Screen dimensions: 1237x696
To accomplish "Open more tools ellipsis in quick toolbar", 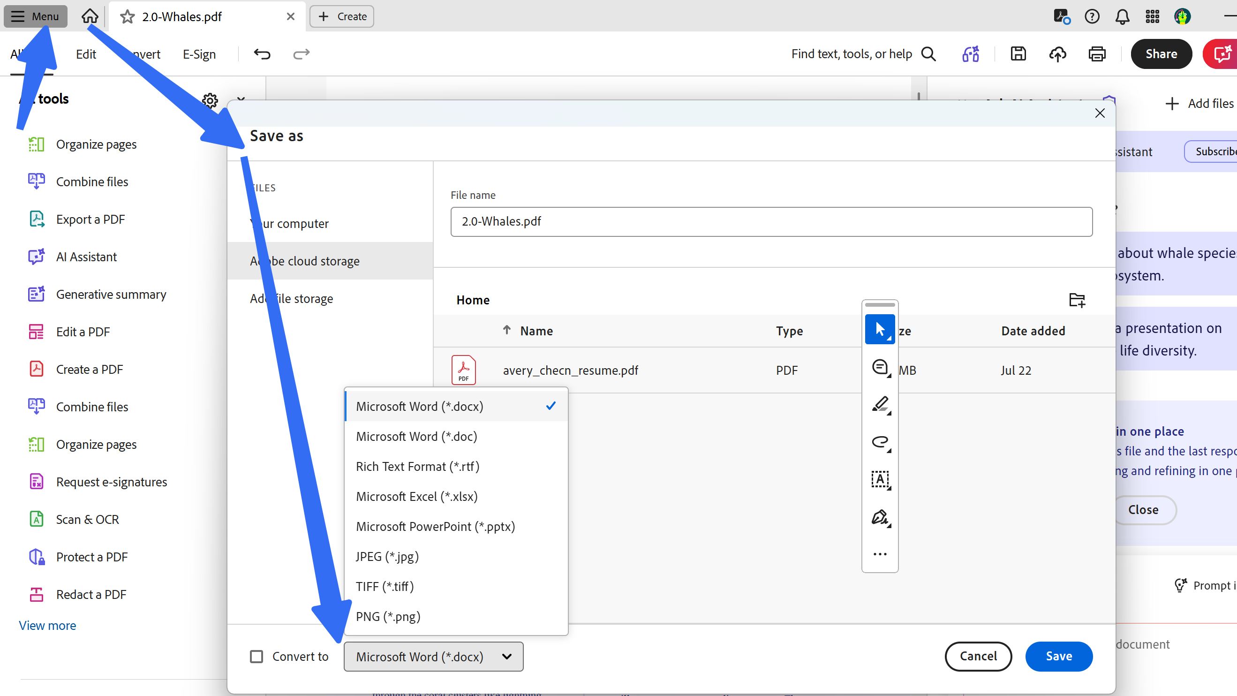I will point(880,554).
